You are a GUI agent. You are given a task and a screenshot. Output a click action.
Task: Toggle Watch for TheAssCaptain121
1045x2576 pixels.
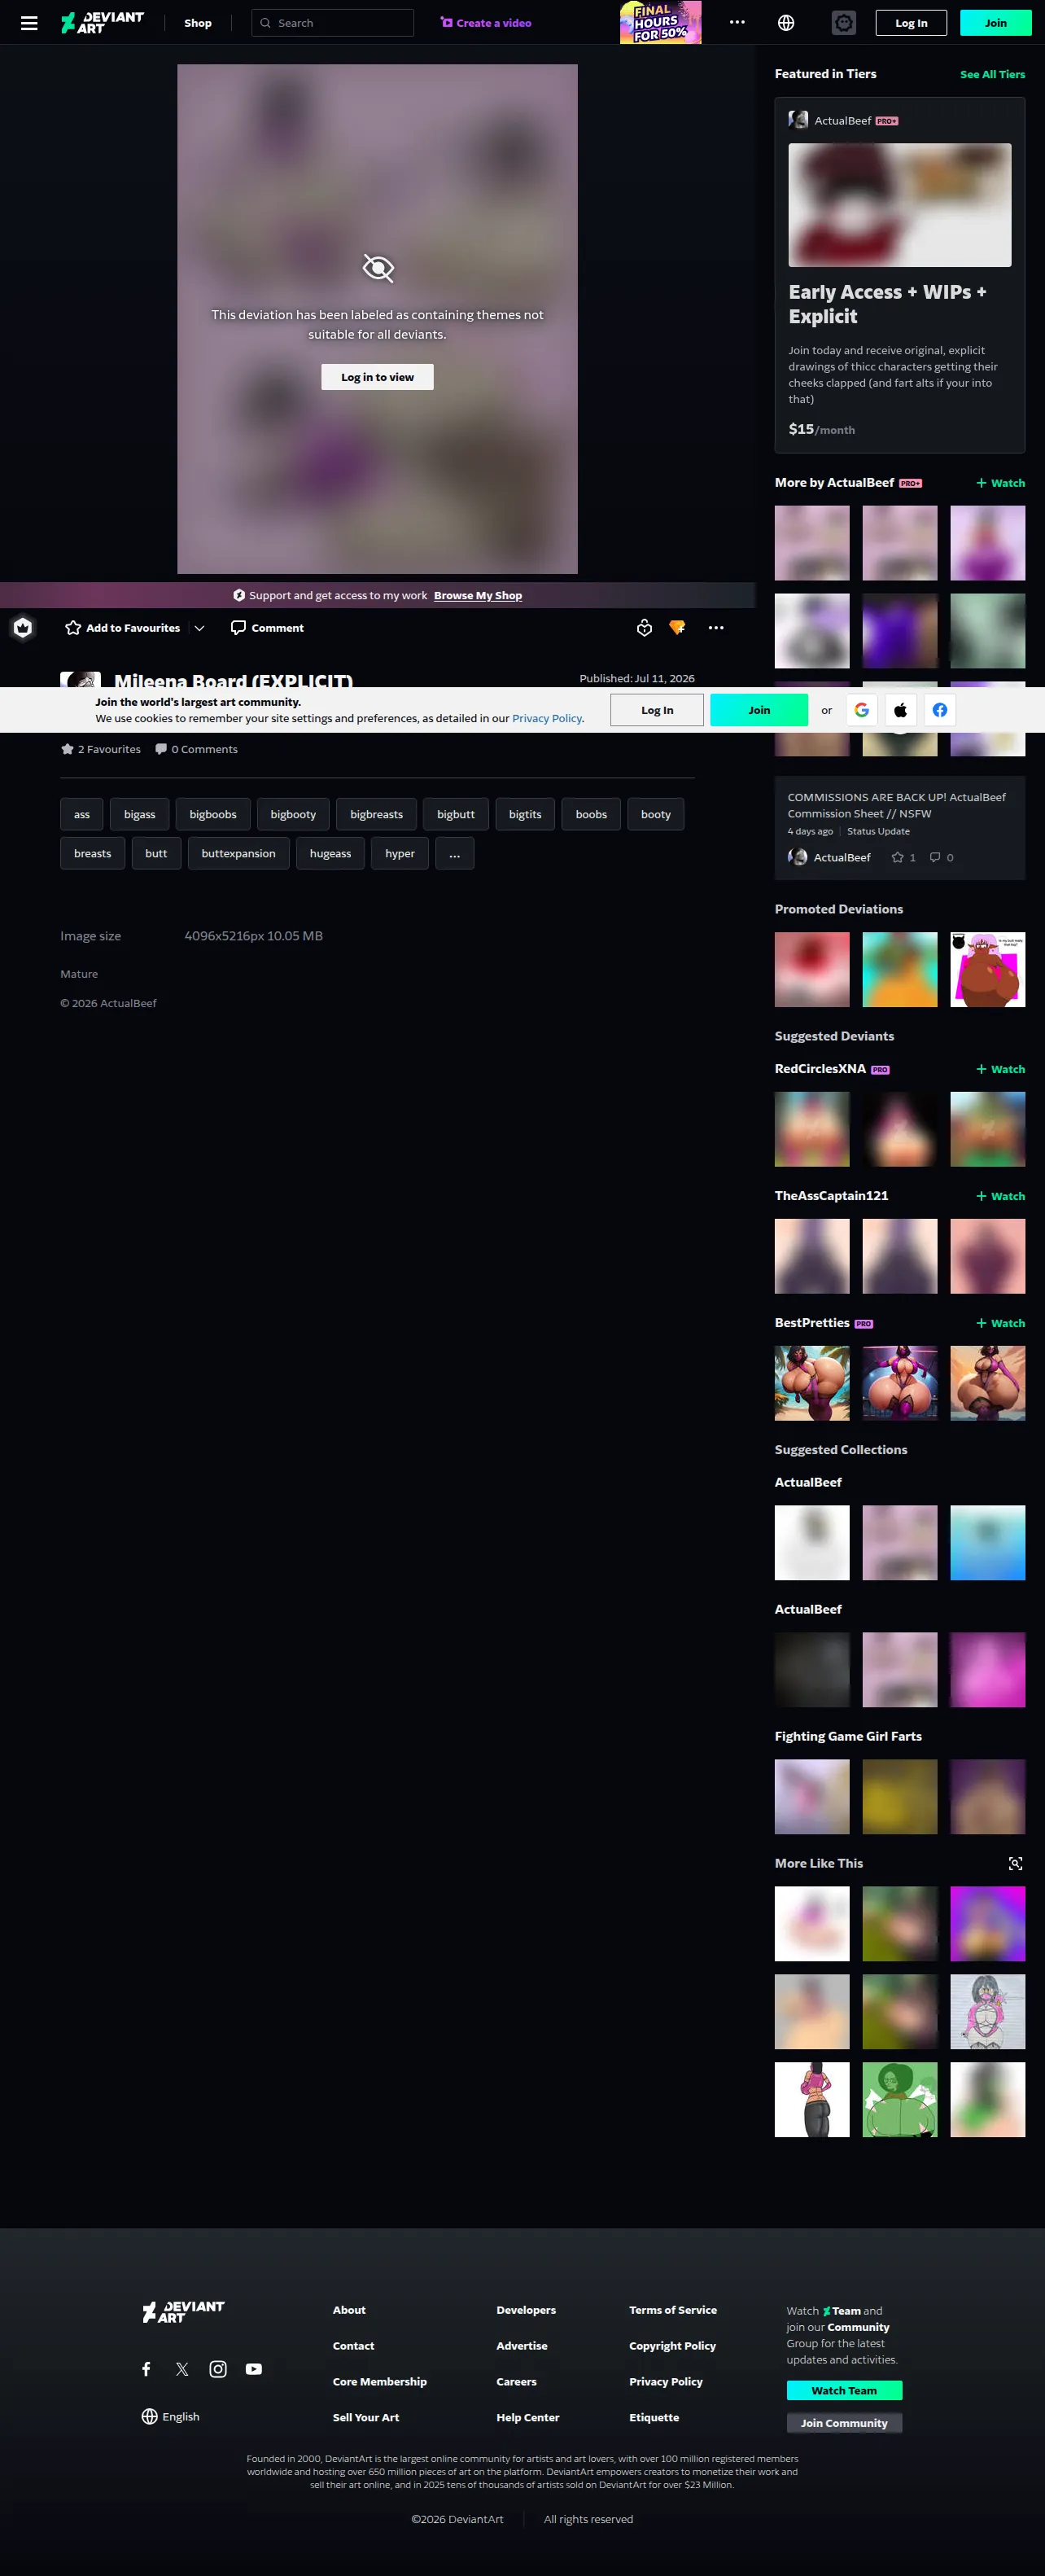click(1000, 1196)
